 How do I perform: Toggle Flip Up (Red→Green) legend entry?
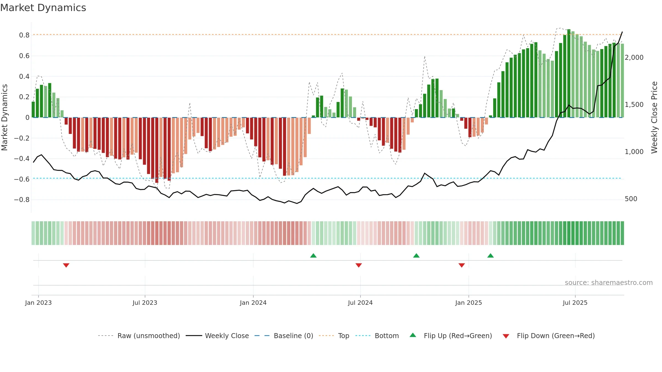(451, 336)
